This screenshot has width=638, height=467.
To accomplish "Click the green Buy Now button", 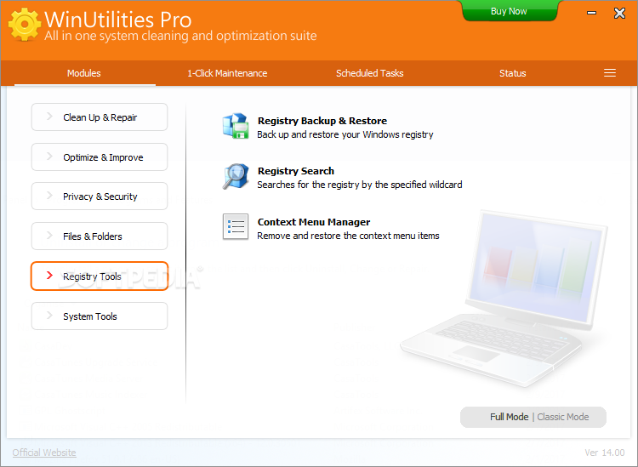I will point(509,11).
